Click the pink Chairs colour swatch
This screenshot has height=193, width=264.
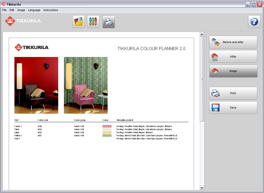click(x=107, y=126)
